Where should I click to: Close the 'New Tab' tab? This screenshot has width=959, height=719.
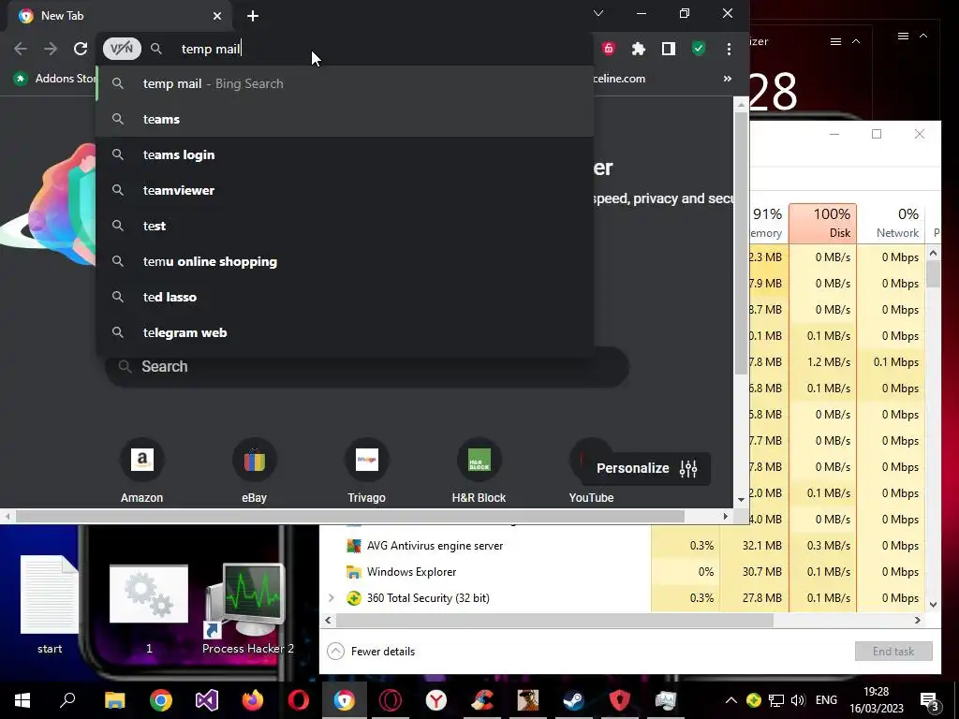tap(217, 16)
